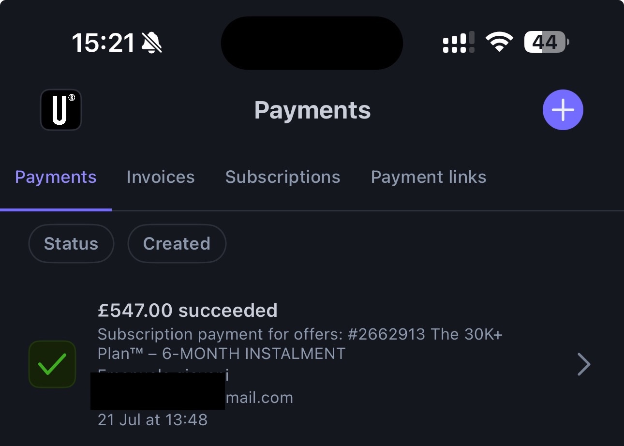Tap the cellular signal bars icon
The height and width of the screenshot is (446, 624).
(x=459, y=42)
